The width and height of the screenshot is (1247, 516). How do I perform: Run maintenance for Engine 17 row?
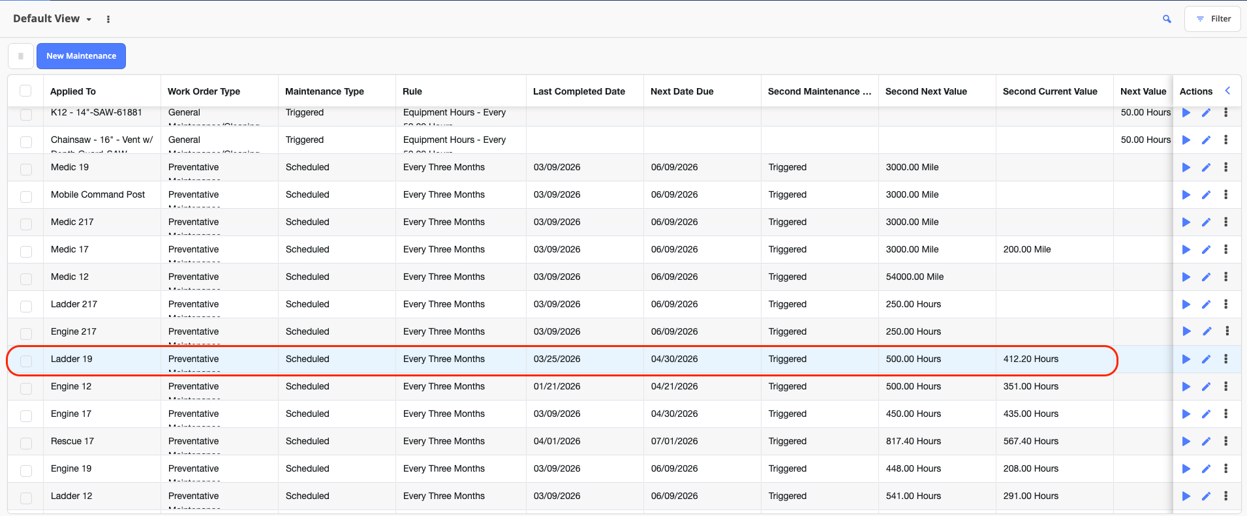[x=1186, y=414]
